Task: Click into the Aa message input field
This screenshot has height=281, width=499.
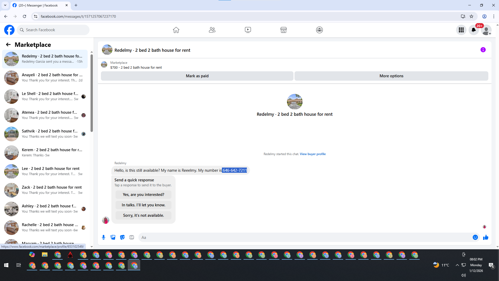Action: coord(304,237)
